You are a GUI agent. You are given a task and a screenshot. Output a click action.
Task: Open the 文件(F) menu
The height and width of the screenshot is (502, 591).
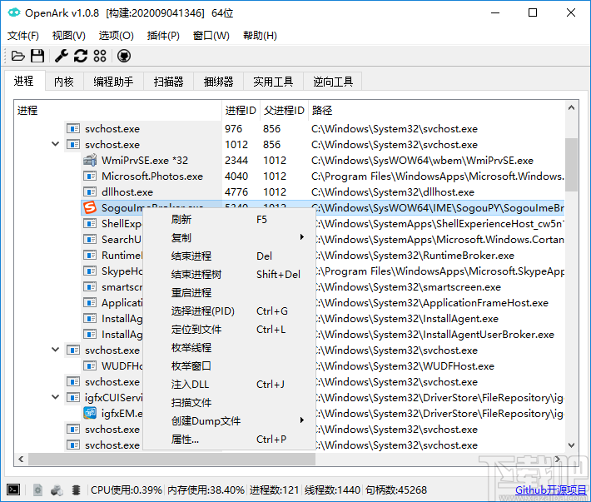[x=23, y=36]
